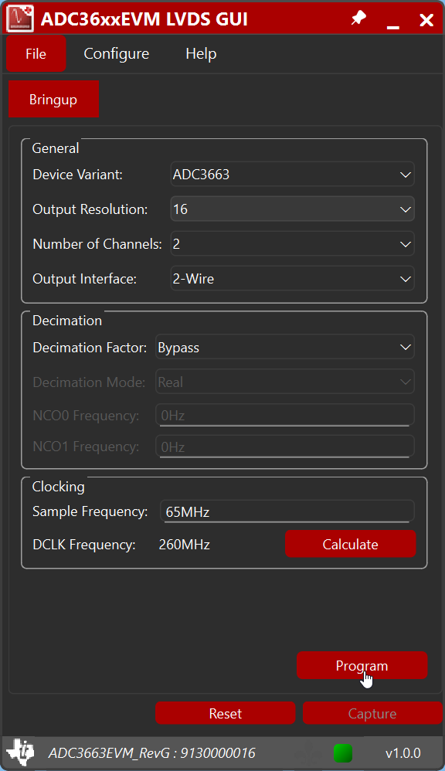Open the Output Interface 2-Wire dropdown
The height and width of the screenshot is (771, 445).
(292, 278)
